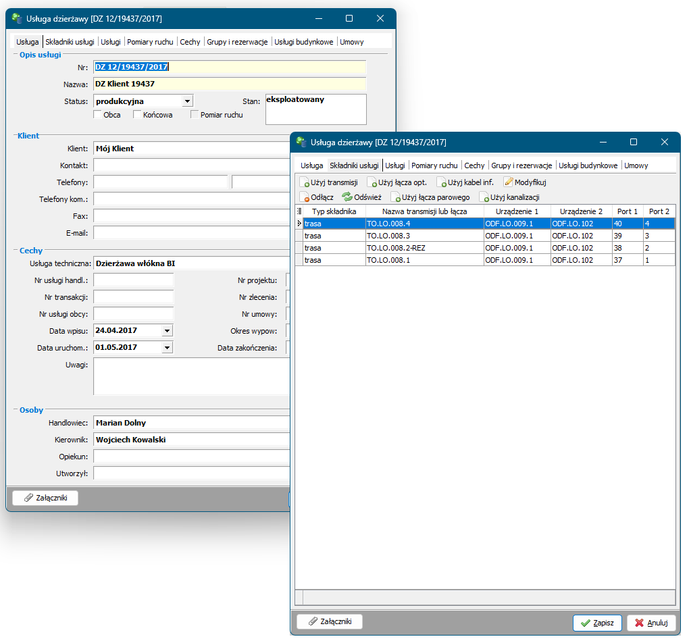Click Użyj transmisji toolbar icon
Screen dimensions: 689x643
pyautogui.click(x=304, y=182)
